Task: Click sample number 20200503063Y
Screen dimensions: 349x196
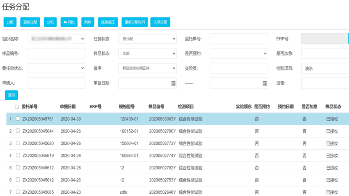Action: [163, 119]
